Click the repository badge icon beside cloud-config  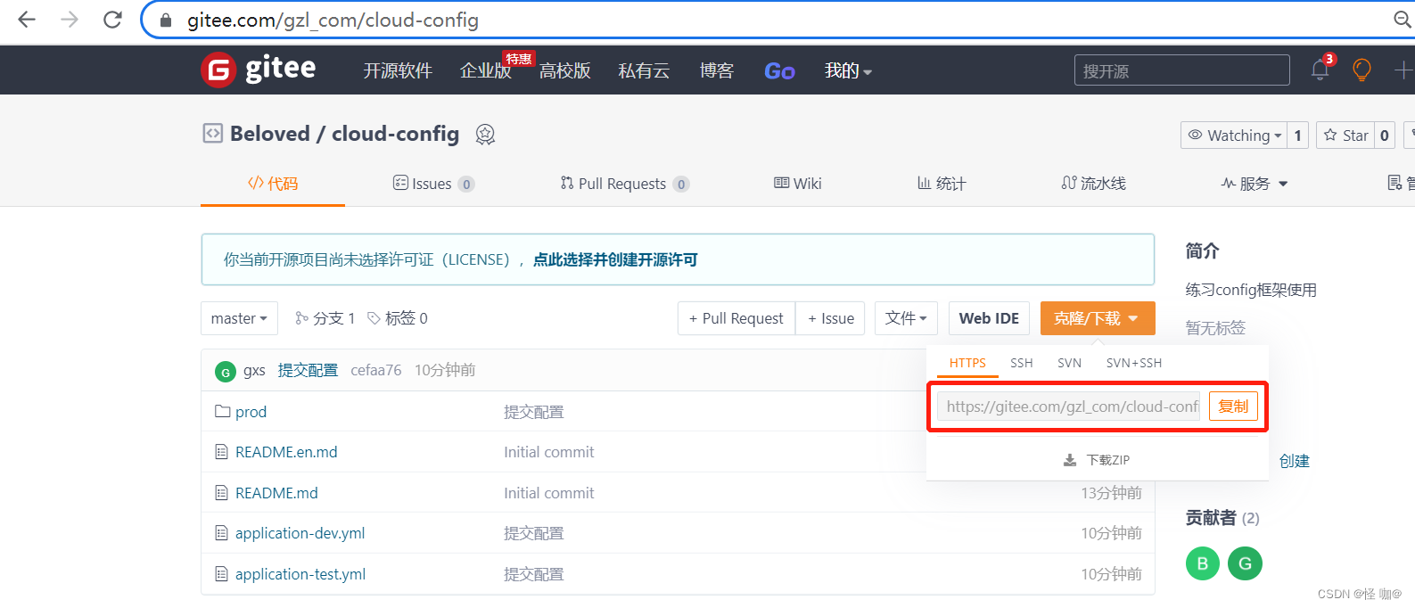pos(485,134)
